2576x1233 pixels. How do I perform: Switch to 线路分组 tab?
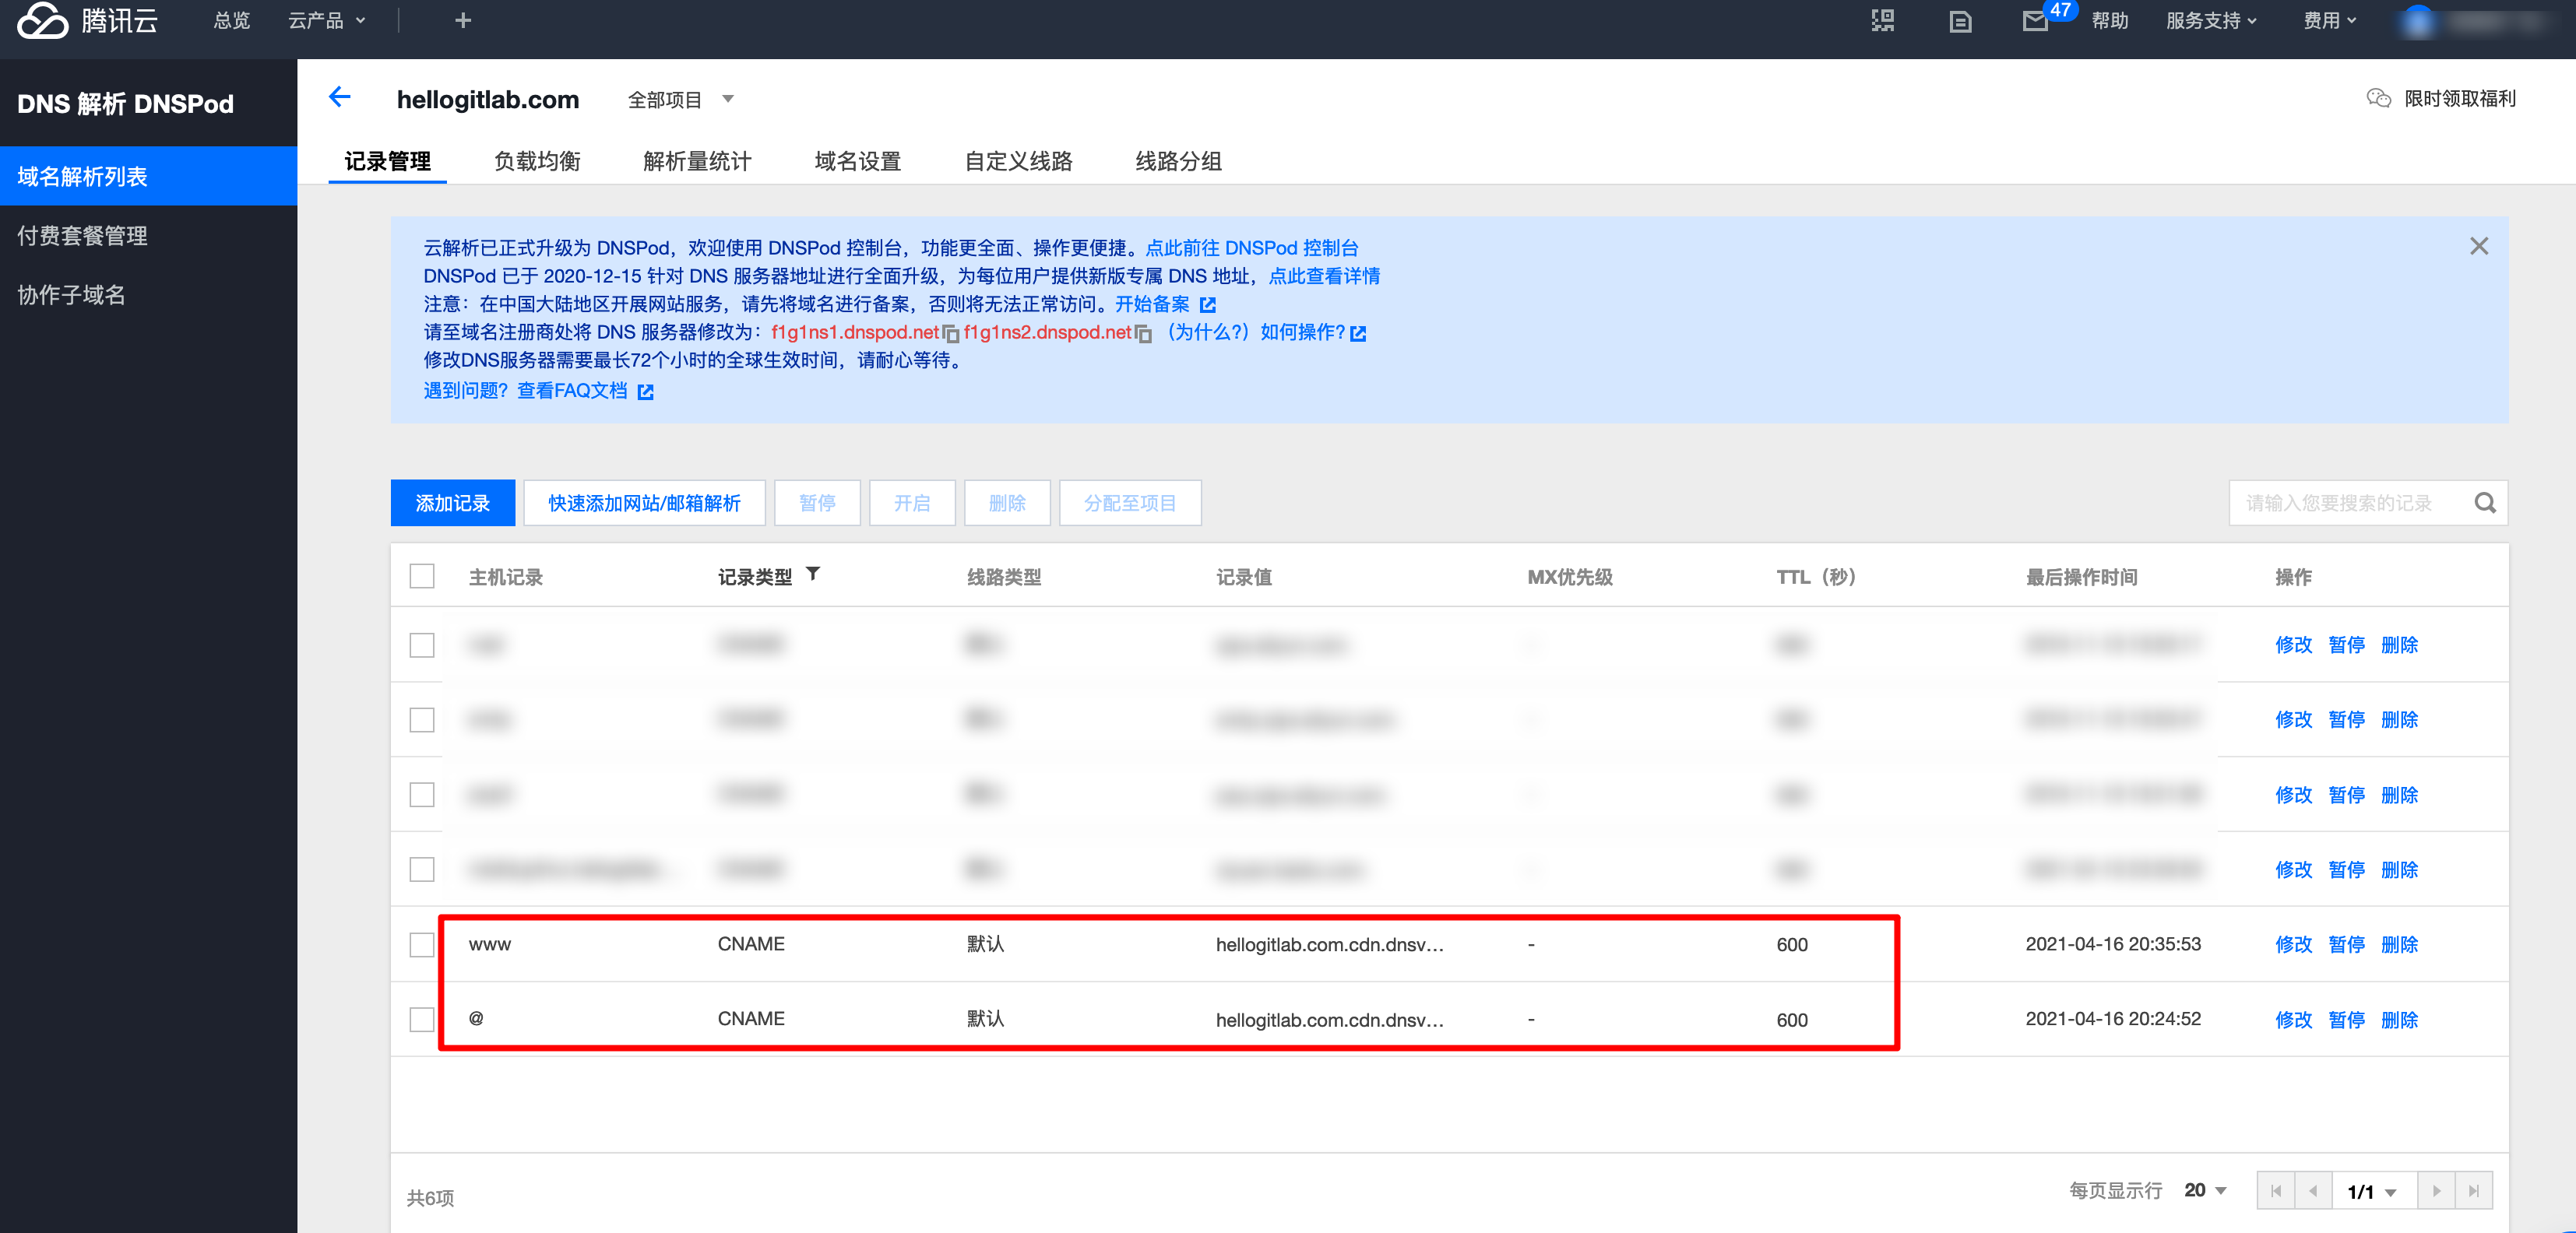(1179, 161)
